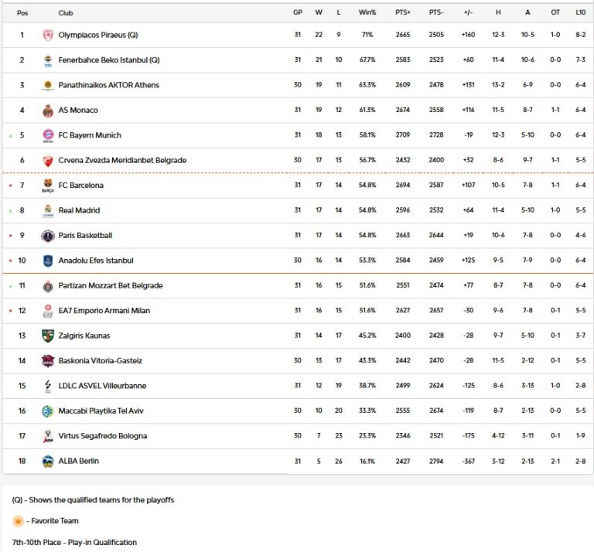This screenshot has height=552, width=594.
Task: Click the ALBA Berlin logo icon
Action: [x=48, y=462]
